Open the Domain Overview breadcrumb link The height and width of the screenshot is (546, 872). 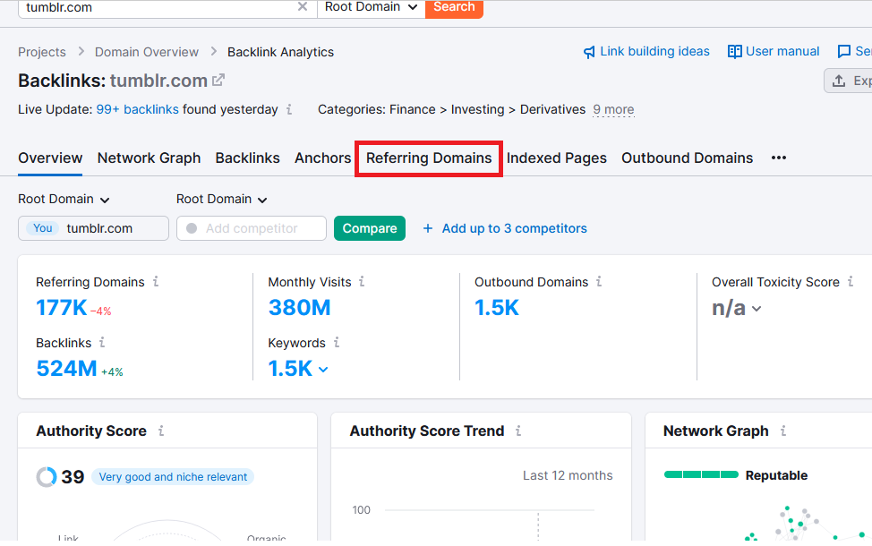(146, 52)
